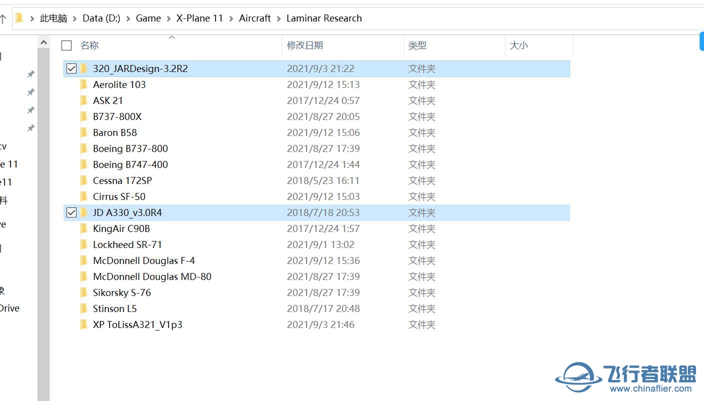Click the 2021/9/1 13:02 modified date
Screen dimensions: 704x401
320,244
